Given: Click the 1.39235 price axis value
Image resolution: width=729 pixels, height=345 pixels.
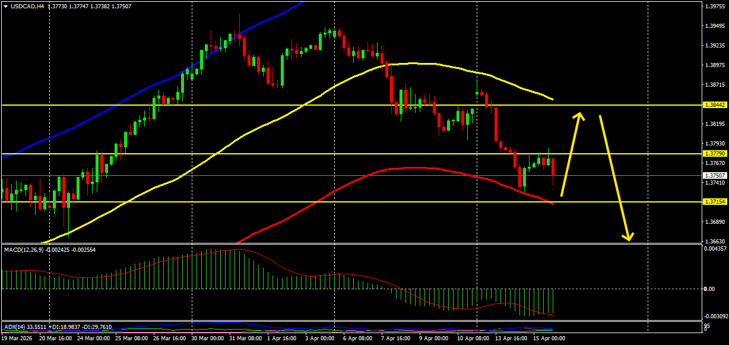Looking at the screenshot, I should coord(715,46).
